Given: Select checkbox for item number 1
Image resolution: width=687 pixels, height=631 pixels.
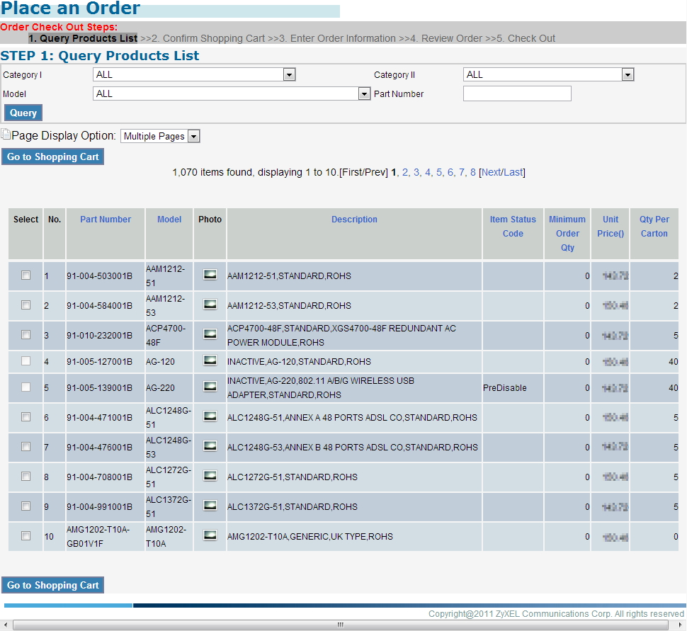Looking at the screenshot, I should pos(26,275).
